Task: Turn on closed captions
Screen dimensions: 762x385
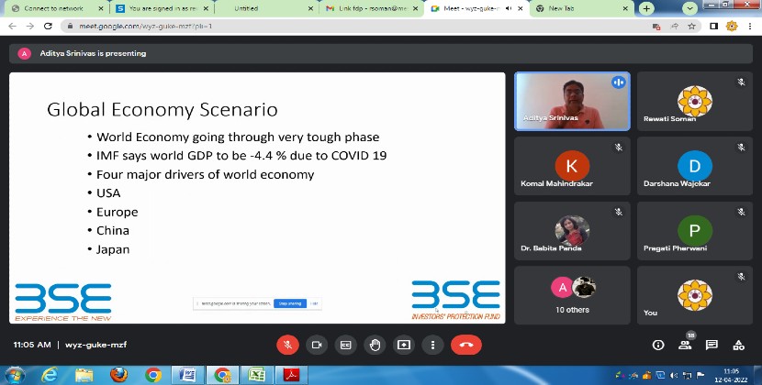Action: [x=346, y=345]
